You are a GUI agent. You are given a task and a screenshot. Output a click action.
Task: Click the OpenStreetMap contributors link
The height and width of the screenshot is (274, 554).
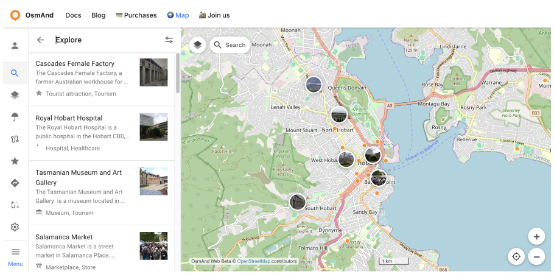[253, 261]
